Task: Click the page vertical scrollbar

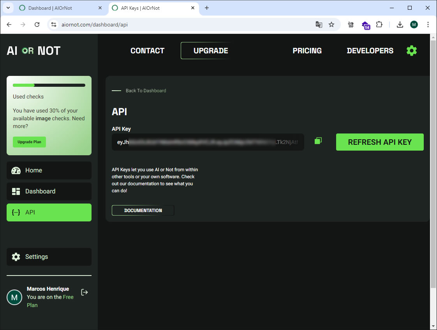Action: pyautogui.click(x=433, y=164)
